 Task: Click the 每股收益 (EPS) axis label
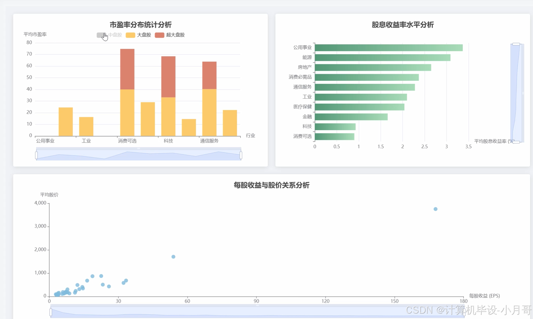484,296
